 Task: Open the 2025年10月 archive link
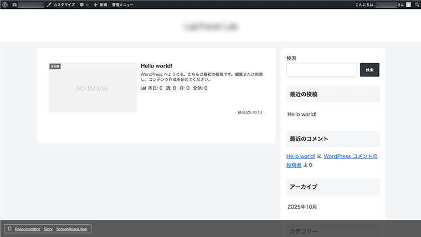(302, 207)
